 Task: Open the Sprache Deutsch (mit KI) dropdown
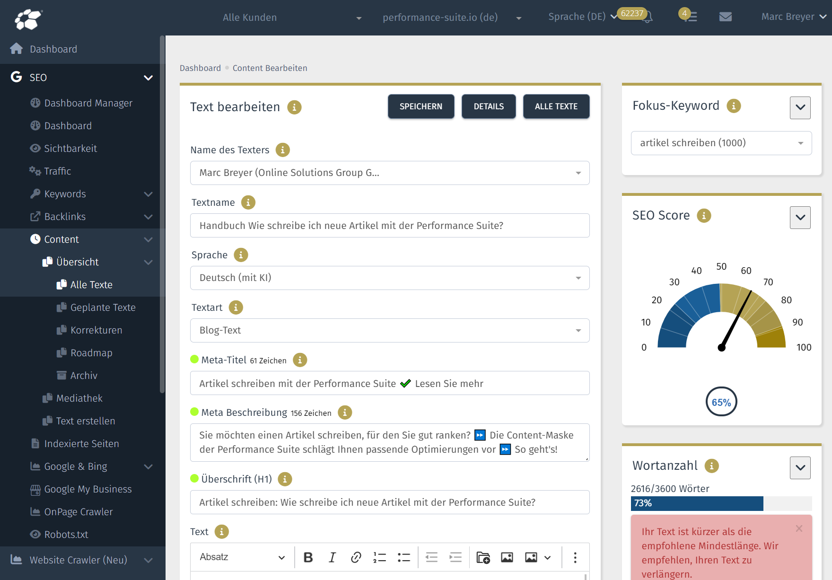390,278
